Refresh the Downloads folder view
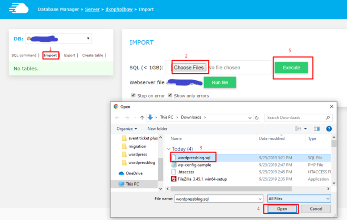 (x=257, y=118)
